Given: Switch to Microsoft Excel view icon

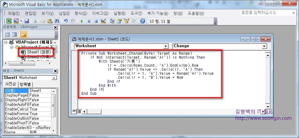Looking at the screenshot, I should pos(9,21).
